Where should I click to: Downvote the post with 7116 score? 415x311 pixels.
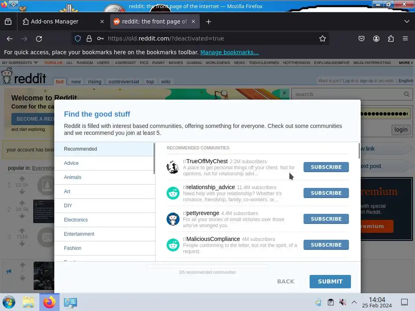[22, 243]
